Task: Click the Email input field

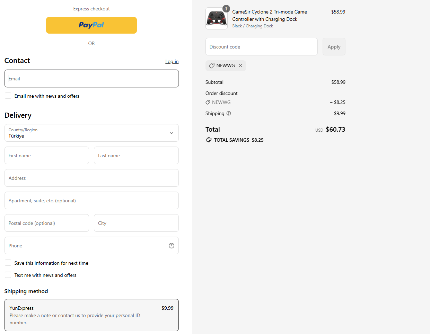Action: click(91, 79)
